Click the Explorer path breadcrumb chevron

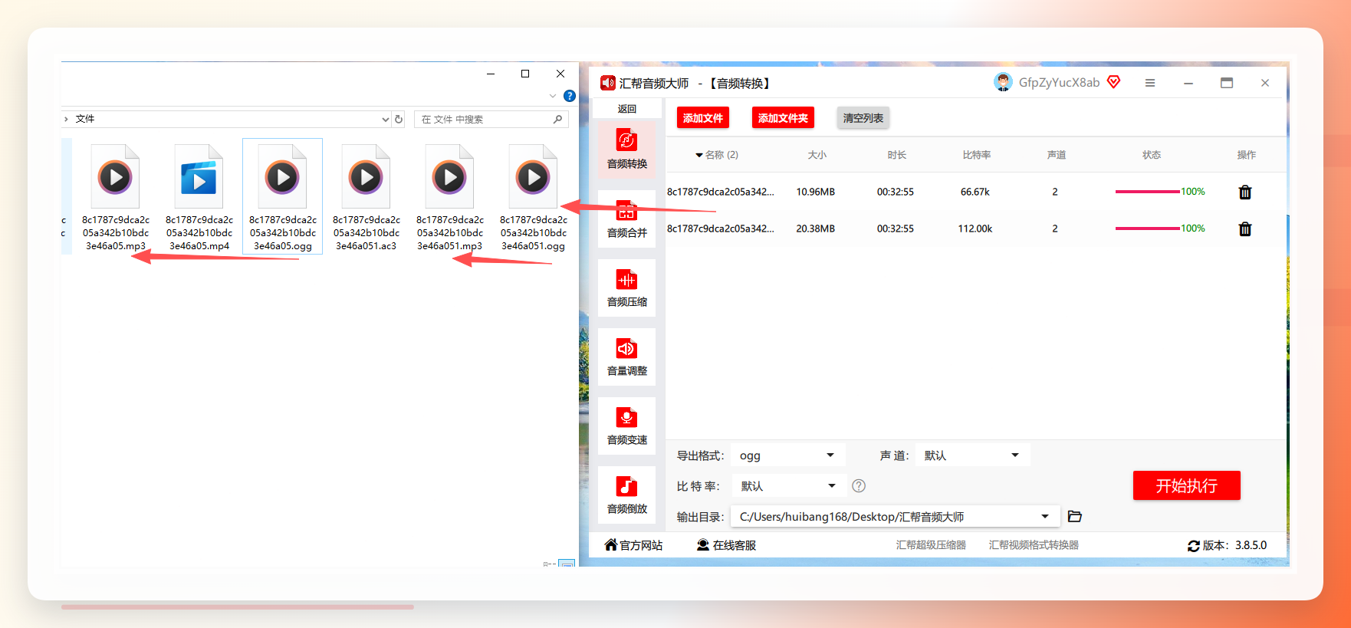coord(66,119)
